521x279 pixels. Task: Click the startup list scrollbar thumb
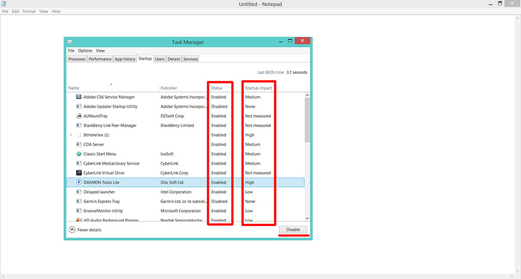pos(307,120)
